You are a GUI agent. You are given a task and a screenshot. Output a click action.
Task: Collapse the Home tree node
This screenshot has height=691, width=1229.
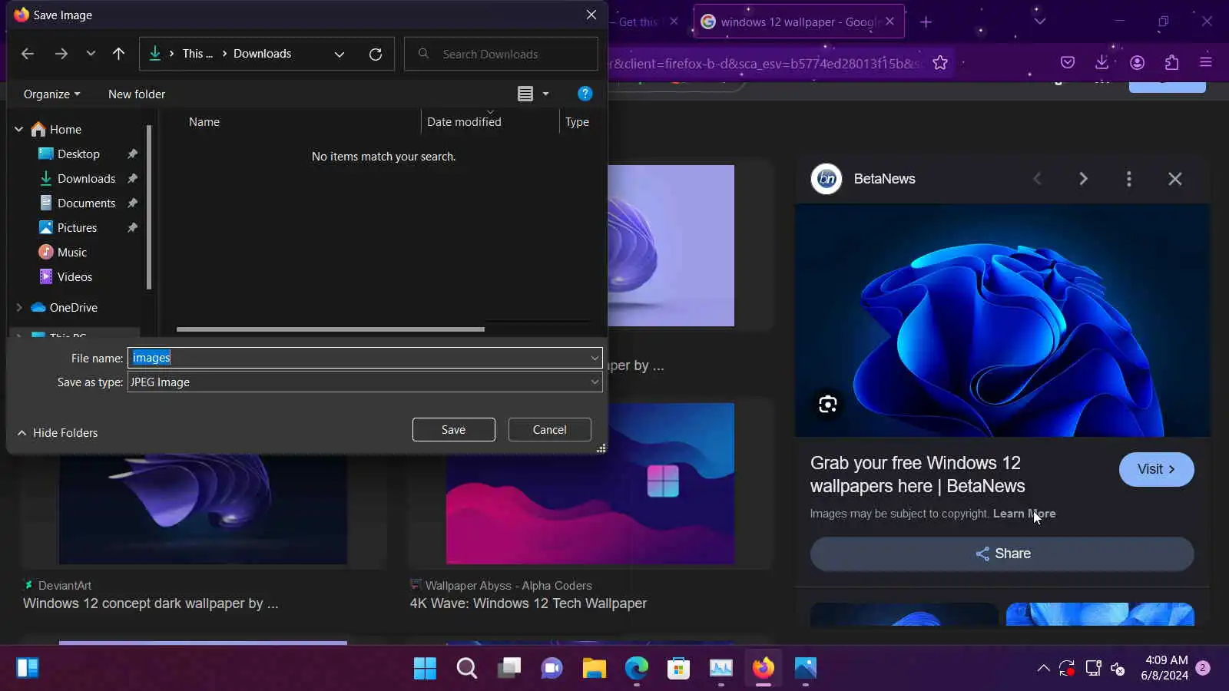[19, 130]
